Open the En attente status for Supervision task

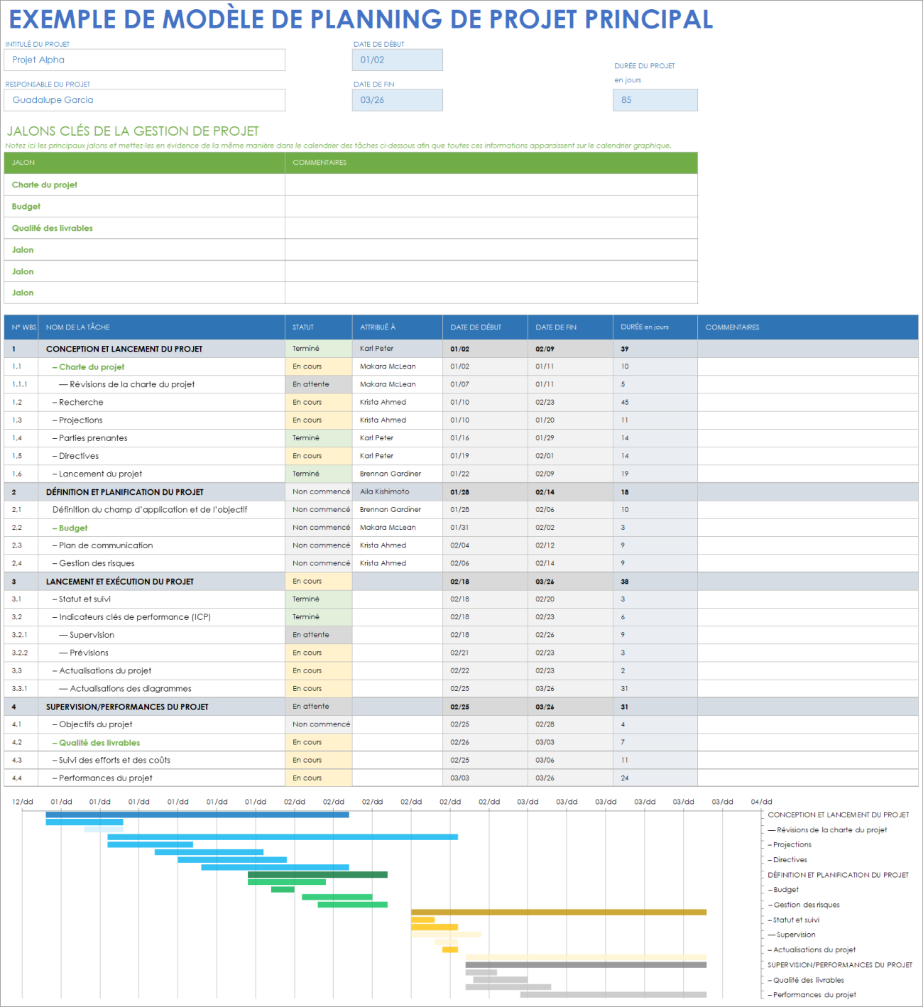[x=317, y=634]
